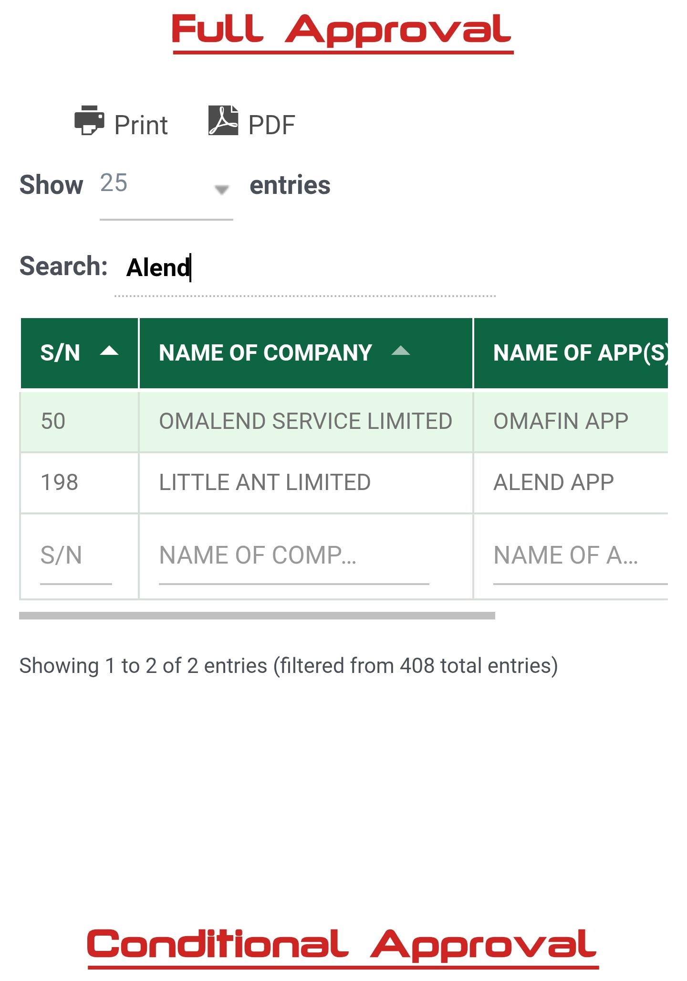Click the Conditional Approval heading

click(343, 945)
